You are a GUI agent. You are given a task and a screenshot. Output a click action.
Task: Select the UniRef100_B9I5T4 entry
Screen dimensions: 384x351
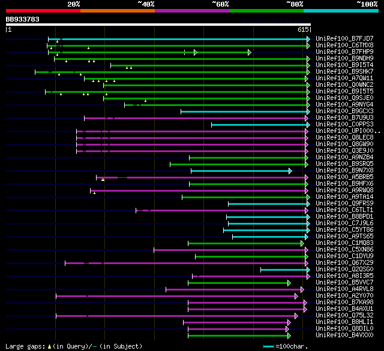(344, 65)
